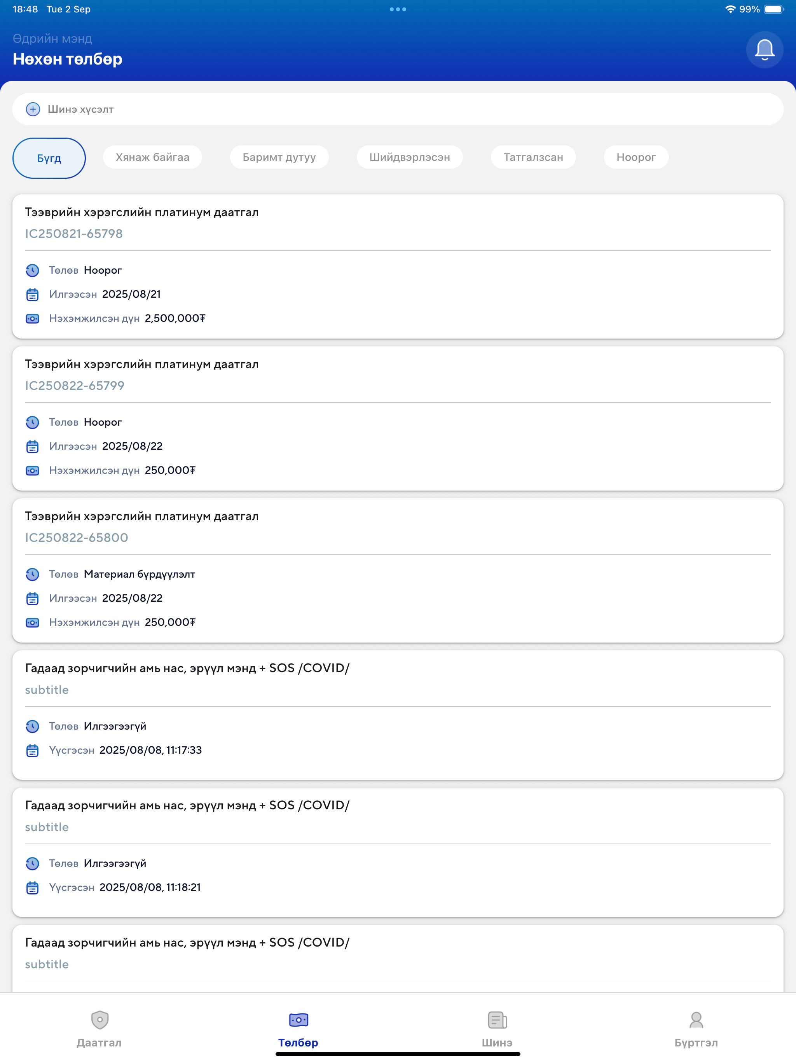Open claim title of IC250822-65800 card
The width and height of the screenshot is (796, 1062).
(141, 516)
